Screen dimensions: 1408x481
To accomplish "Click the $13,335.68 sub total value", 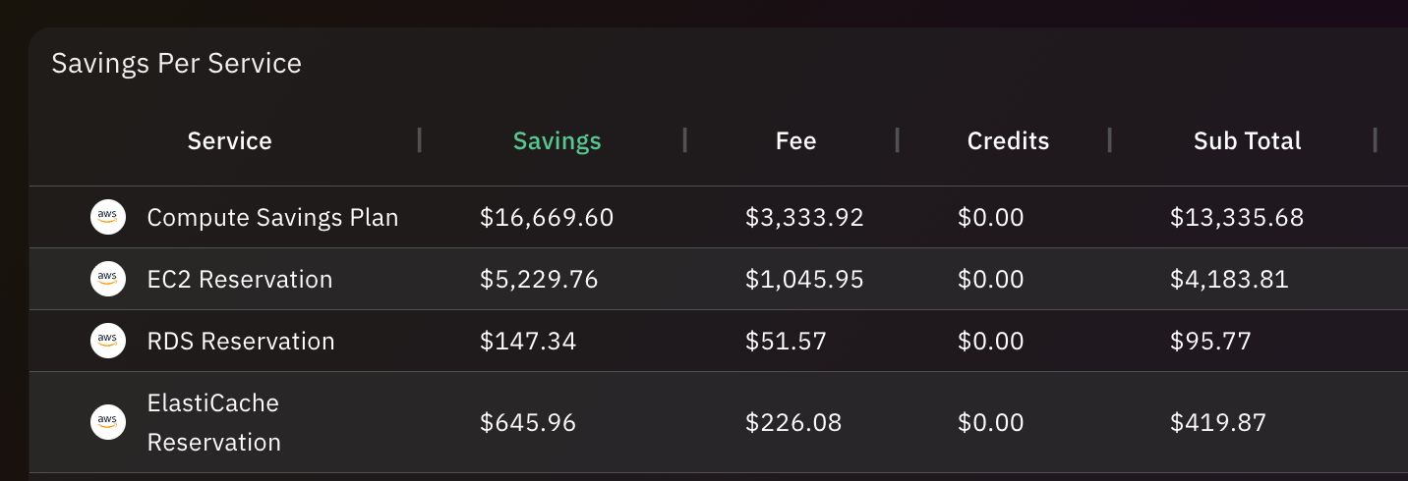I will [x=1237, y=217].
